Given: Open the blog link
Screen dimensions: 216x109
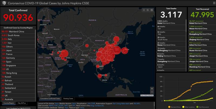Looking at the screenshot, I should 92,106.
